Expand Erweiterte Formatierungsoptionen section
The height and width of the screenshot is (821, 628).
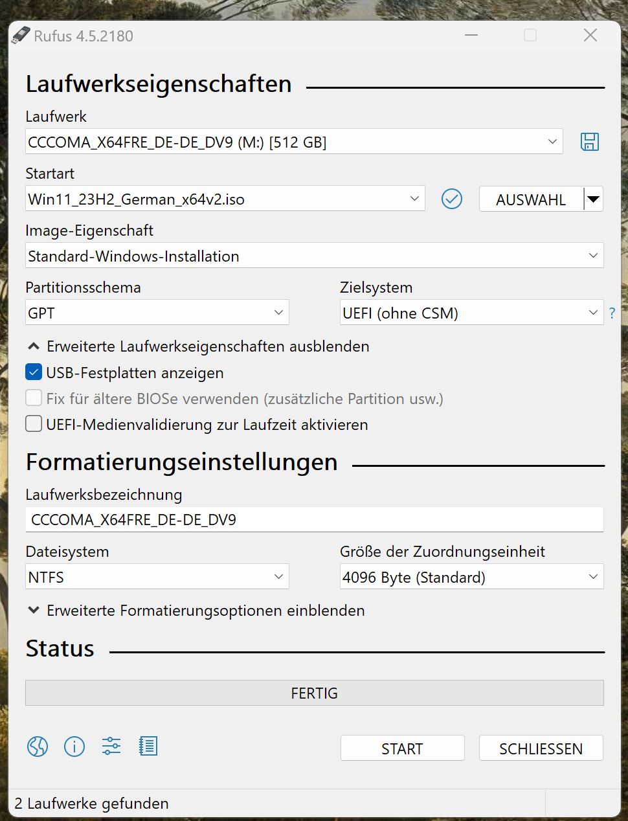tap(196, 611)
